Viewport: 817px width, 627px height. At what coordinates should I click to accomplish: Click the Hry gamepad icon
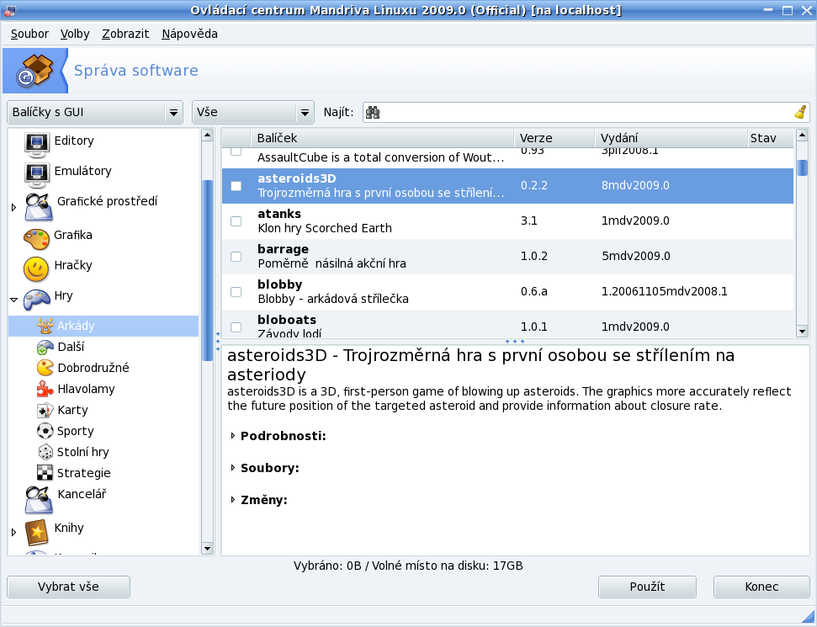(37, 299)
